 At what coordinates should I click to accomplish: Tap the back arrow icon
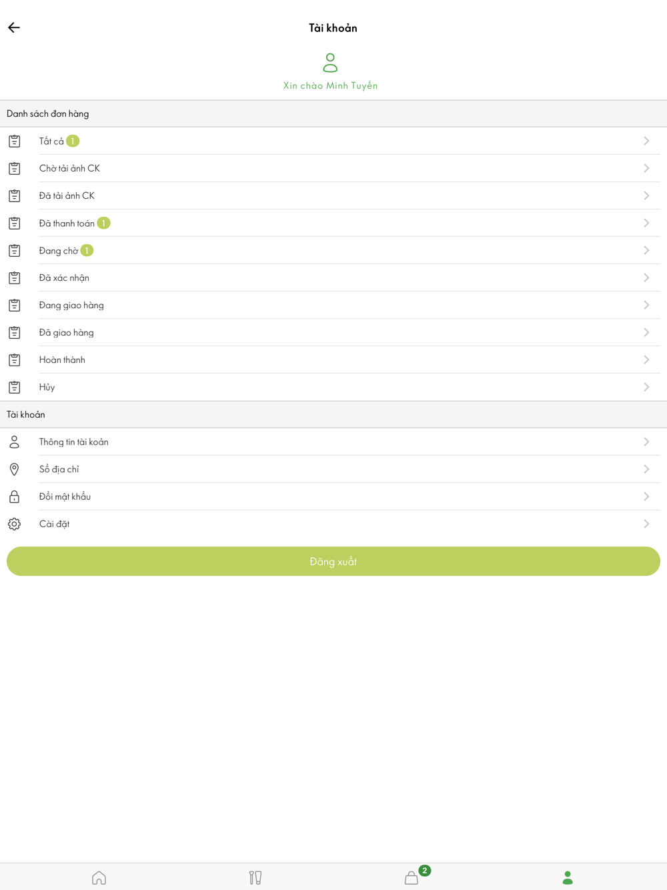coord(14,27)
